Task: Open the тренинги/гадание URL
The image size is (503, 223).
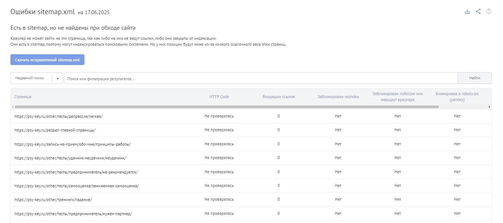Action: 53,200
